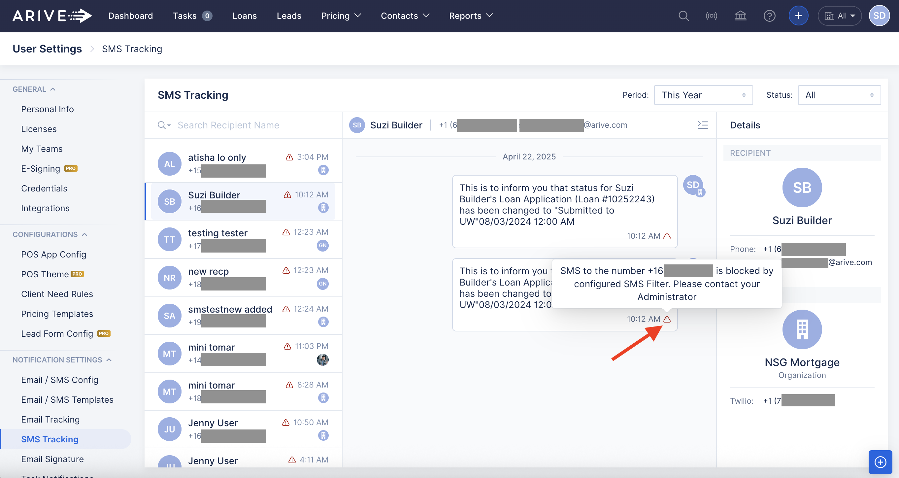Viewport: 899px width, 478px height.
Task: Open the Status All dropdown
Action: pyautogui.click(x=839, y=95)
